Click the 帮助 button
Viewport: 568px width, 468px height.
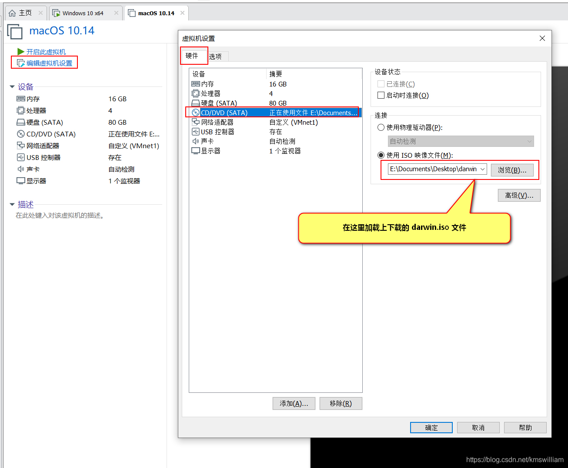point(525,428)
